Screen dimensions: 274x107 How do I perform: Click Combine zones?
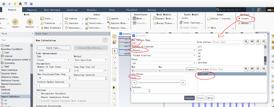71,18
